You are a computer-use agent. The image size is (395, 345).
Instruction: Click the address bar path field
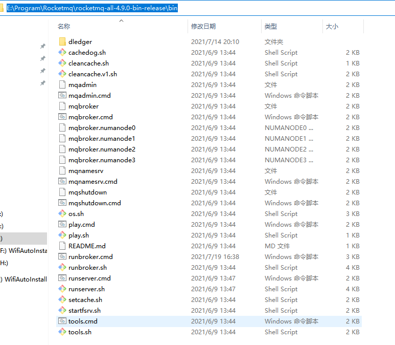pyautogui.click(x=197, y=8)
